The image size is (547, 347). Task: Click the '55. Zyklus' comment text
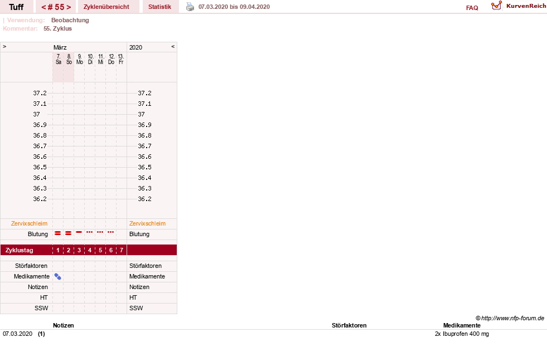click(57, 28)
